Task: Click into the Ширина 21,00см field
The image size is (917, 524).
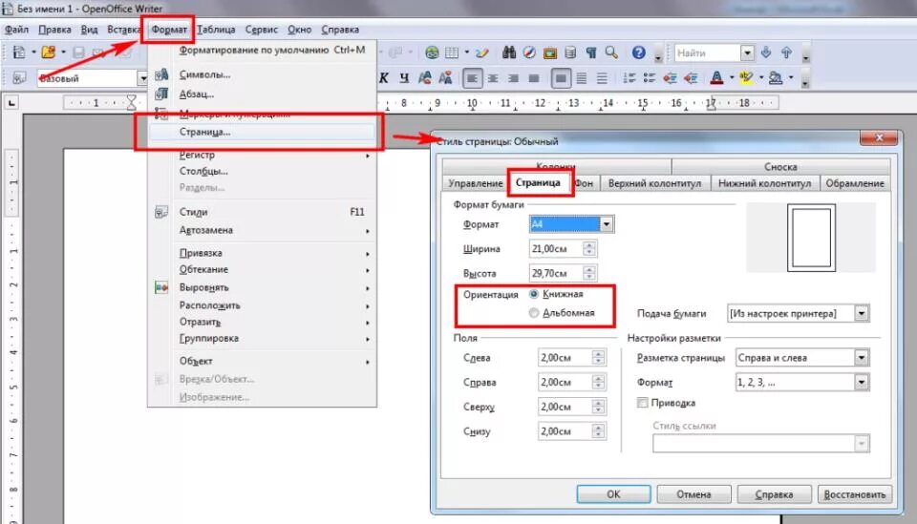Action: (556, 249)
